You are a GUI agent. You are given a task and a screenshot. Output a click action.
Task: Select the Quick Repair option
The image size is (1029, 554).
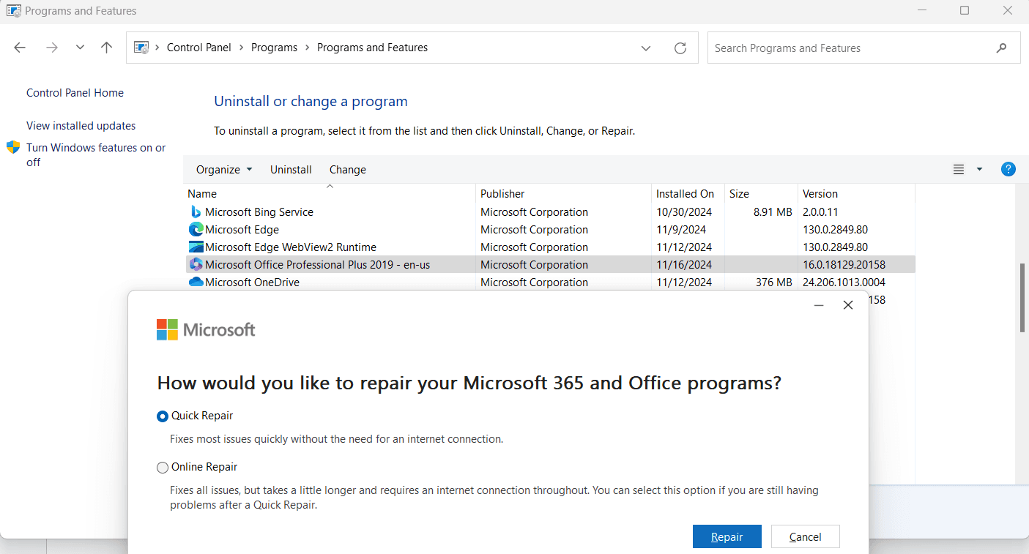point(163,416)
